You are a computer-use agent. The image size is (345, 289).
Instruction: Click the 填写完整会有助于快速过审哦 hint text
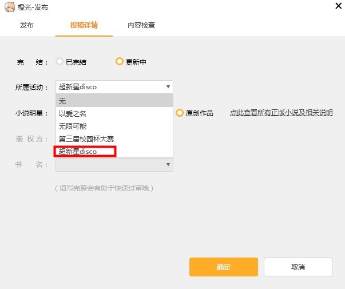click(x=104, y=188)
